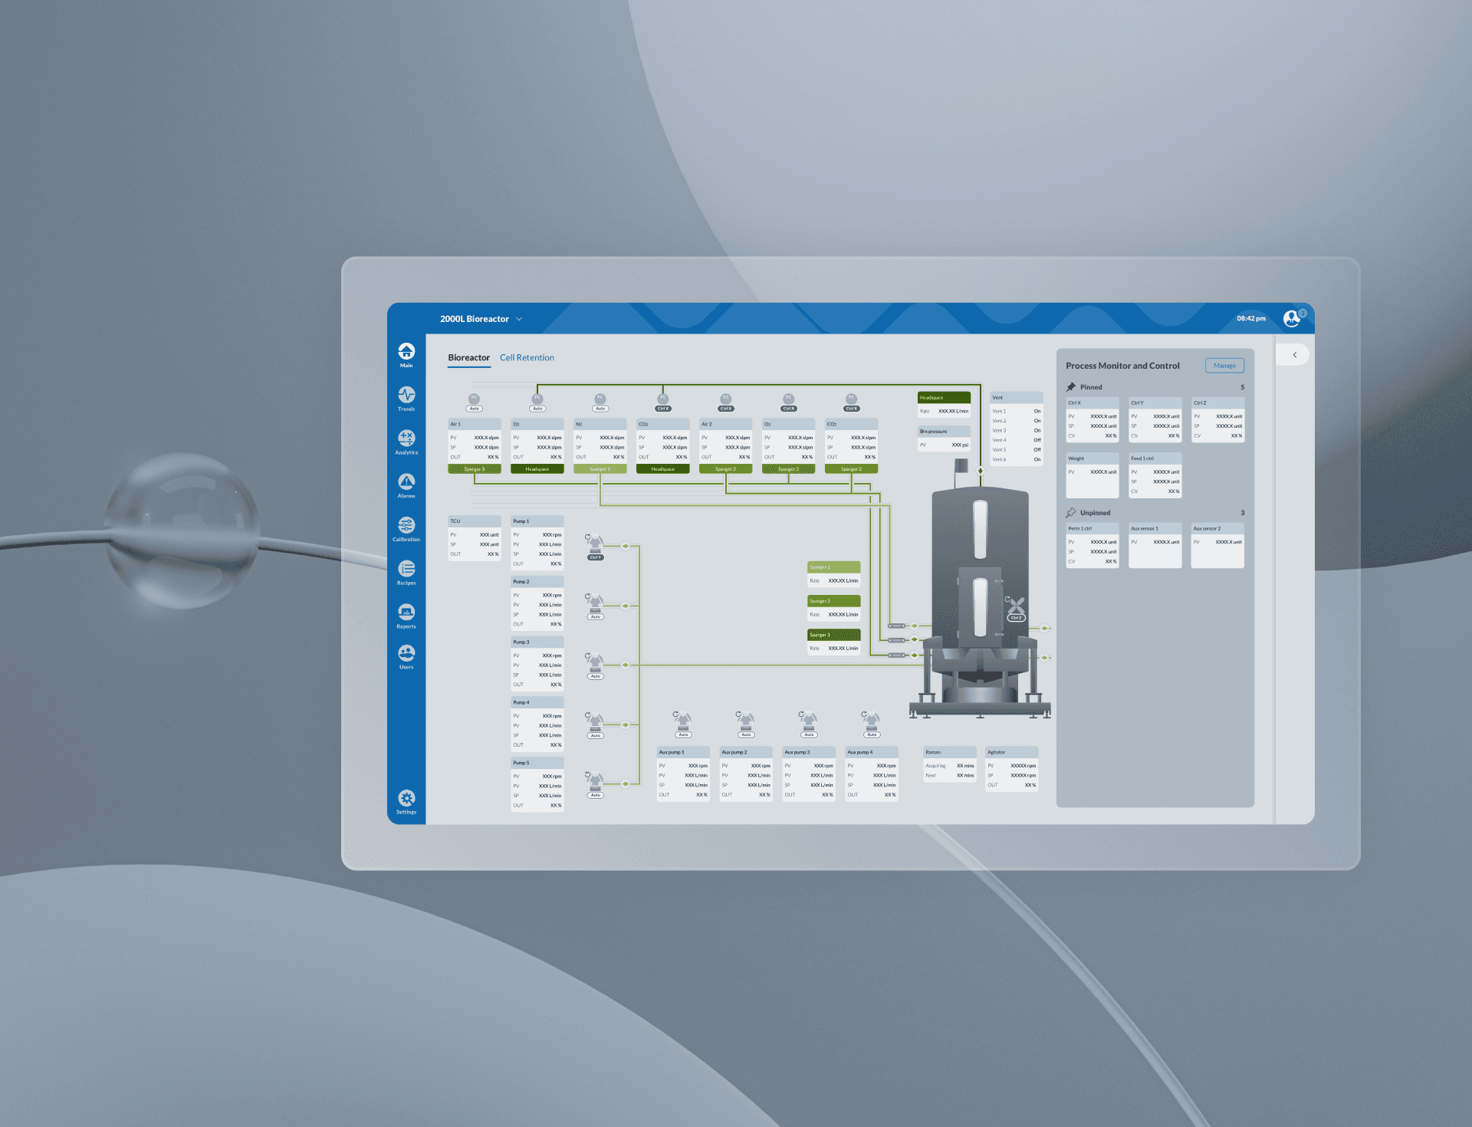Toggle the Auto pill above Aux pump 3
The image size is (1472, 1127).
(808, 734)
